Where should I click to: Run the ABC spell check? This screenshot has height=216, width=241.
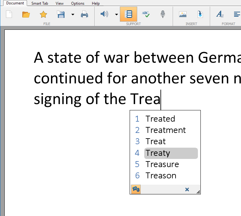145,14
